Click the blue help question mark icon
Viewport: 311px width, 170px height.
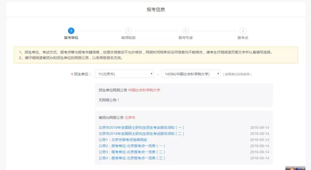pyautogui.click(x=297, y=168)
